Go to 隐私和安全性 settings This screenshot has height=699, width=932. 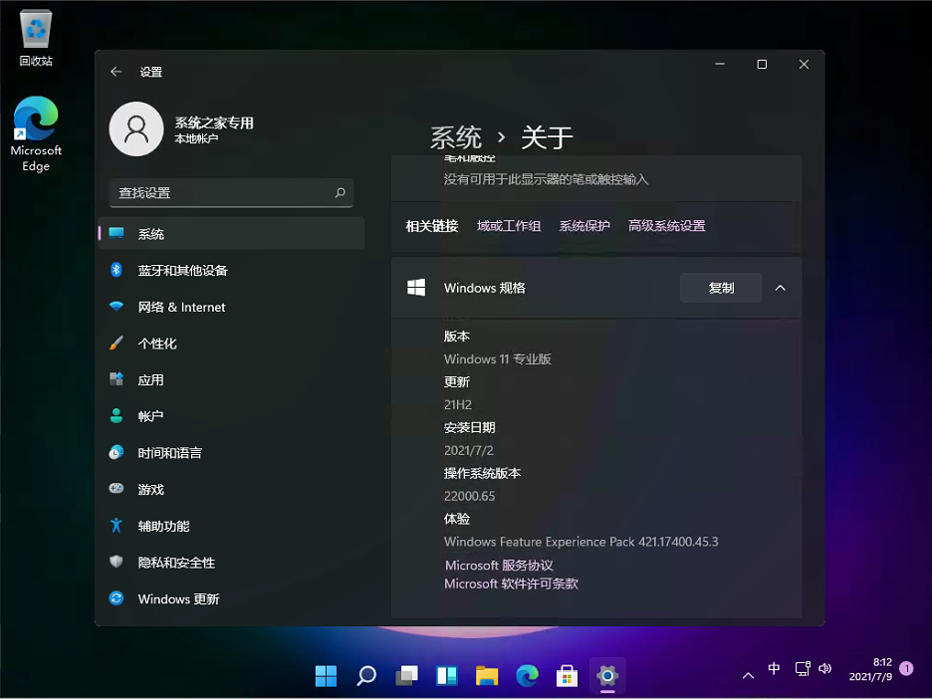click(231, 563)
